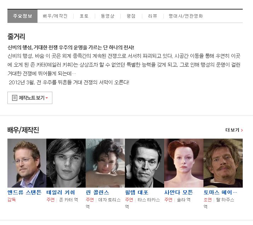Screen dimensions: 253x225
Task: Open the 동영상 tab
Action: [108, 16]
